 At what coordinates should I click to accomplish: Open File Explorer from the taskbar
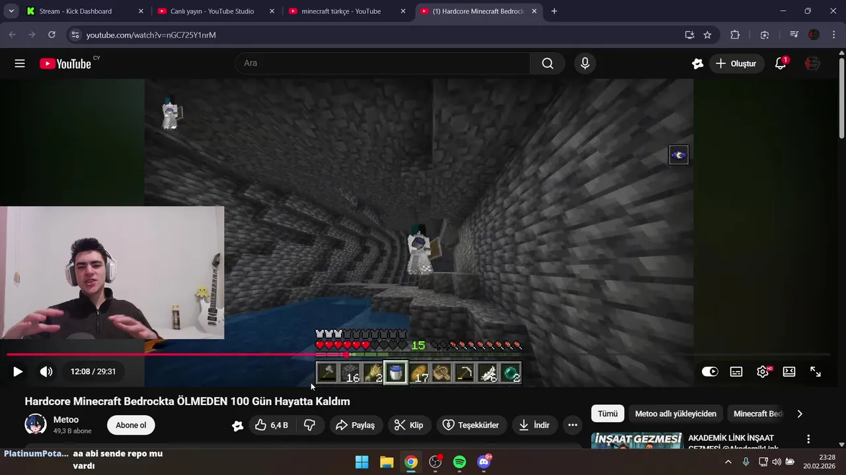[x=387, y=462]
